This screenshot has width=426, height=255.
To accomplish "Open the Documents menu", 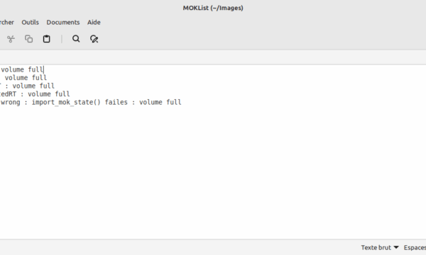I will pos(63,22).
